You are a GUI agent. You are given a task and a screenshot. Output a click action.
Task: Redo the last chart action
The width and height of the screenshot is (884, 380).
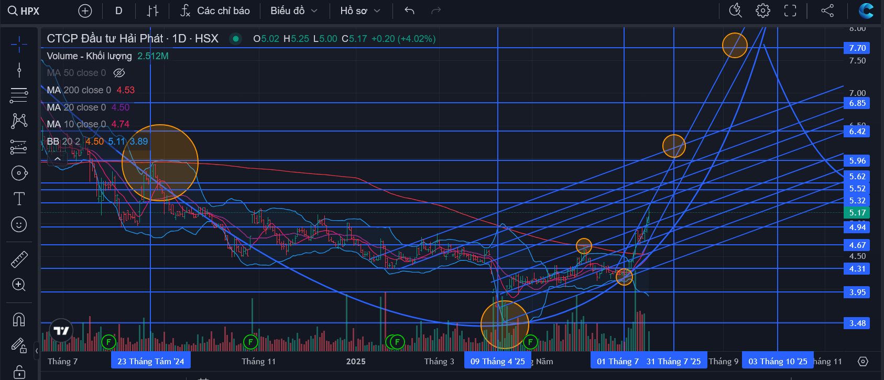(436, 11)
